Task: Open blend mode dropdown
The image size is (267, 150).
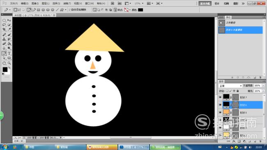Action: point(230,86)
